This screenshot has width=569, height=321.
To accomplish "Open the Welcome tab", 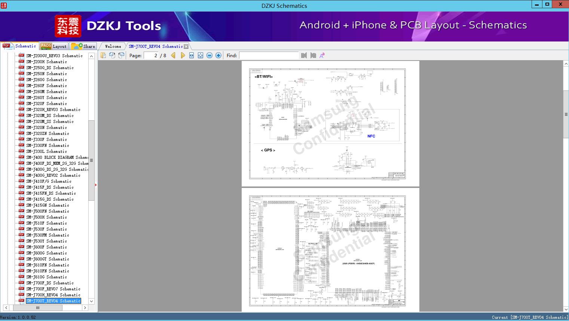I will point(113,46).
